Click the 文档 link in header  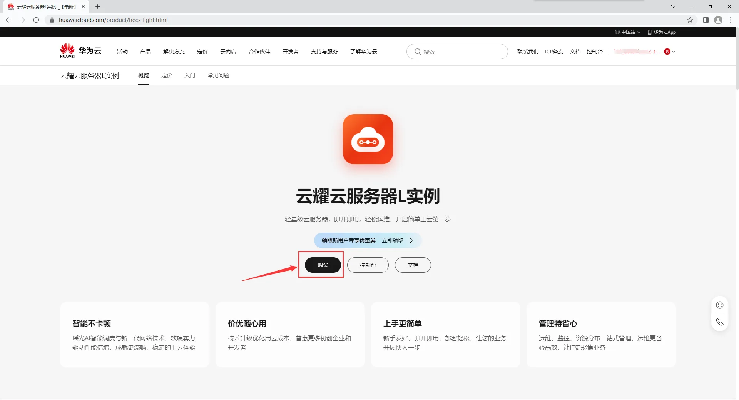click(575, 52)
